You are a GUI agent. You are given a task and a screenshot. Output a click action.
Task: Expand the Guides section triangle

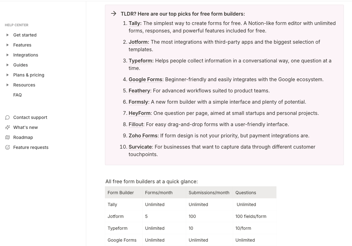click(7, 65)
